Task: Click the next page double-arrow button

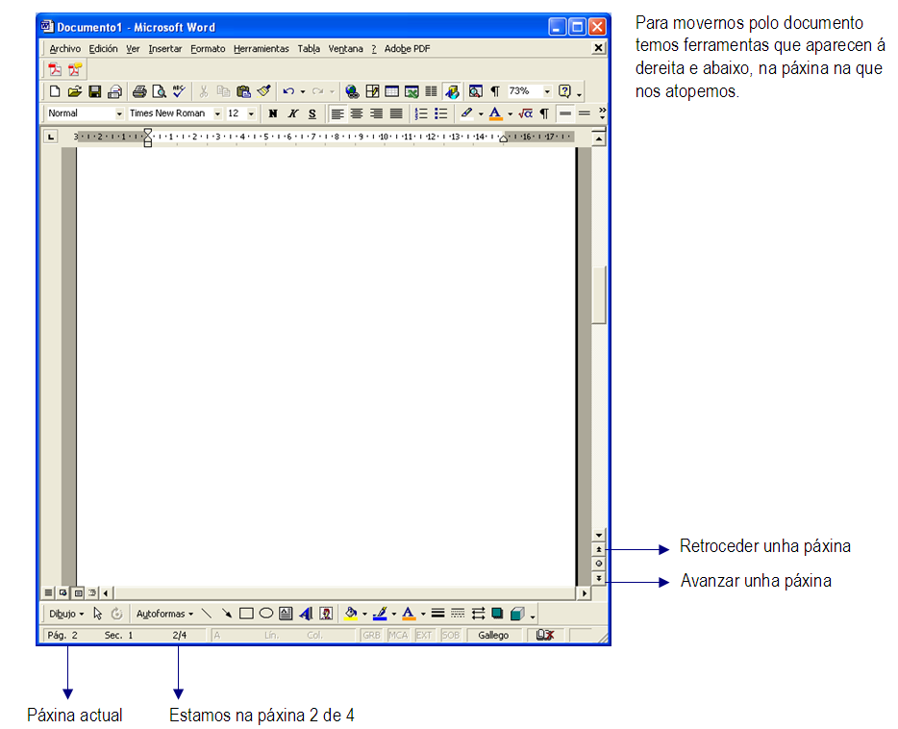Action: coord(599,578)
